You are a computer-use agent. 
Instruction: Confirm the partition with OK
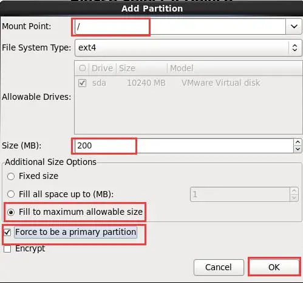coord(274,267)
